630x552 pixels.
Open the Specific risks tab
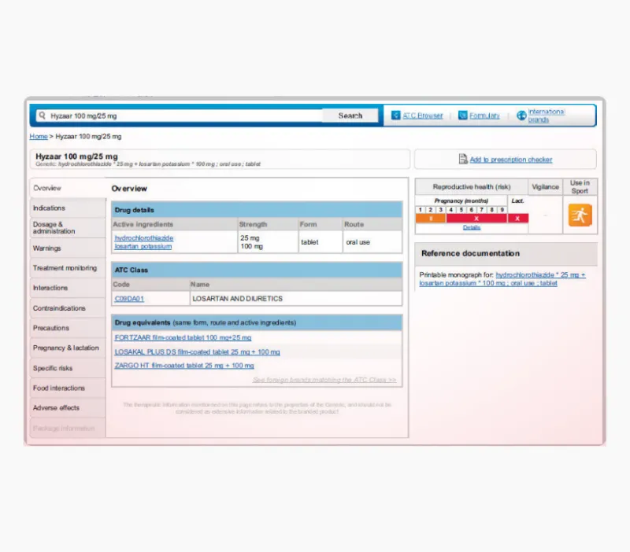[68, 368]
